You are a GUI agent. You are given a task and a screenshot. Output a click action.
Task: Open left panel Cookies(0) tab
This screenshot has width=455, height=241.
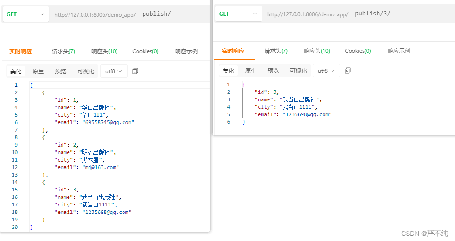point(145,51)
